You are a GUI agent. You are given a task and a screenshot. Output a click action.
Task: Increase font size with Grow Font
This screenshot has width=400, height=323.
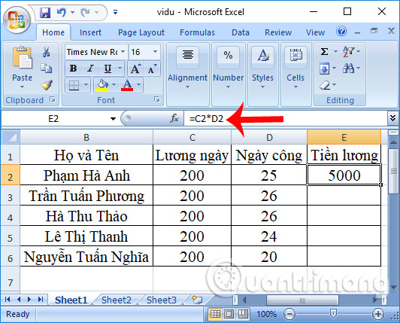[135, 69]
